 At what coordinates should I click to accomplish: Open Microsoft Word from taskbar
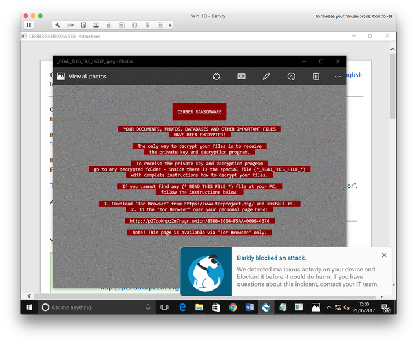250,307
